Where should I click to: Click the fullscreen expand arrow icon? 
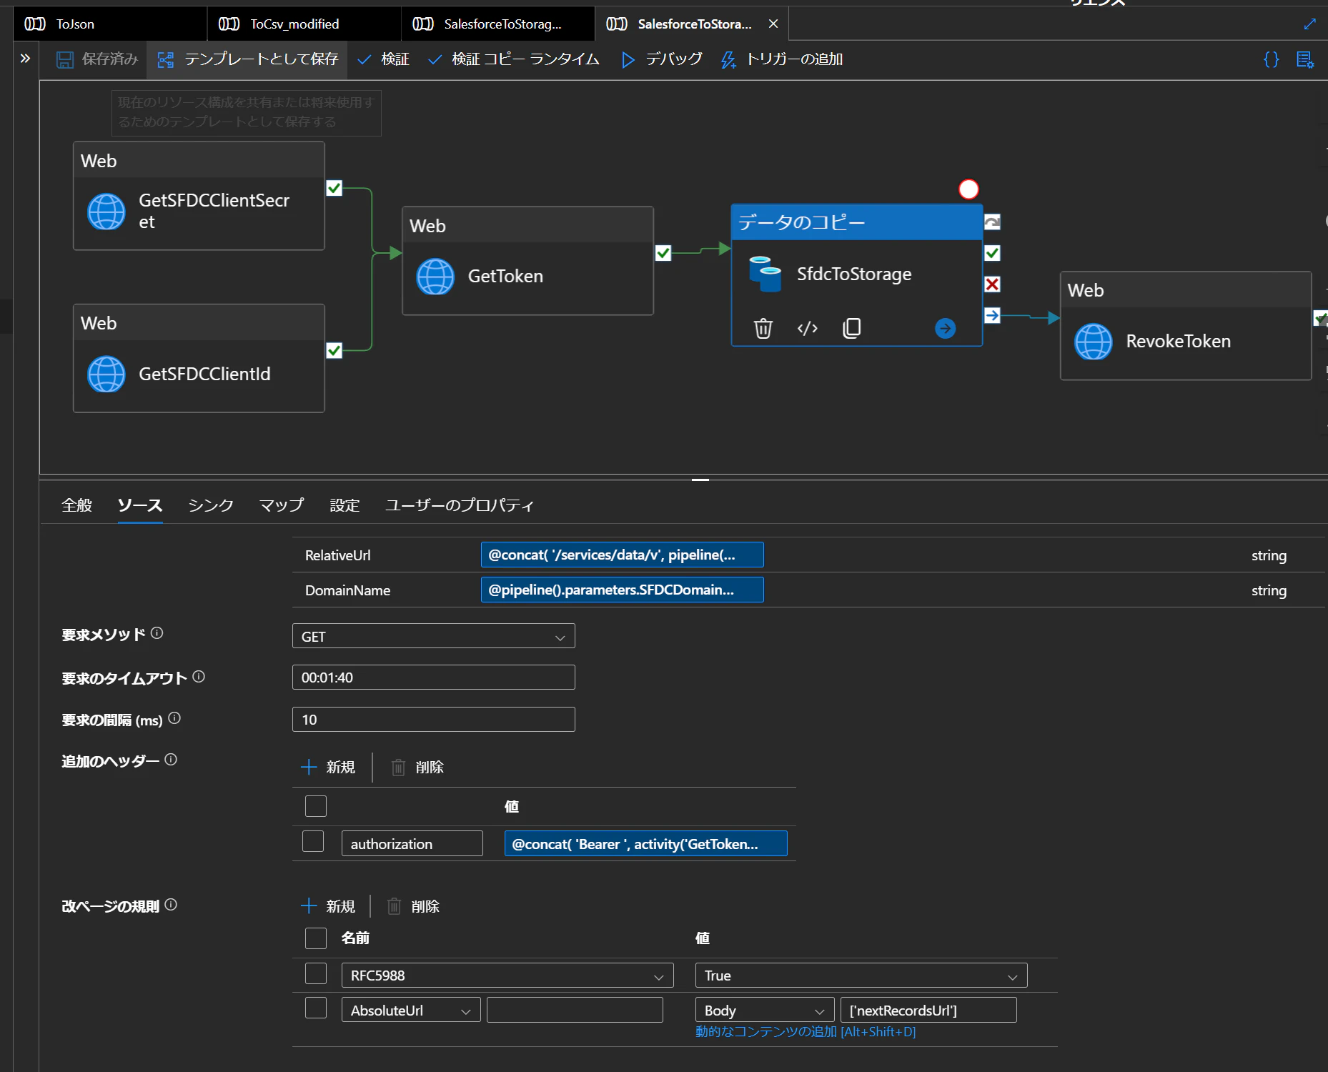1309,24
